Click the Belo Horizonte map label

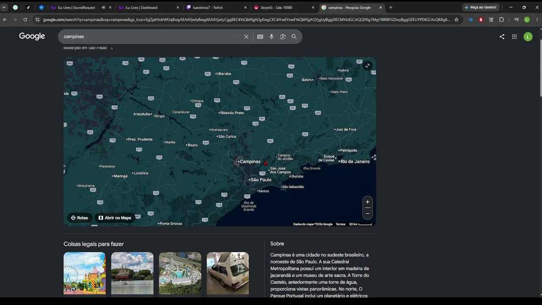pos(331,78)
